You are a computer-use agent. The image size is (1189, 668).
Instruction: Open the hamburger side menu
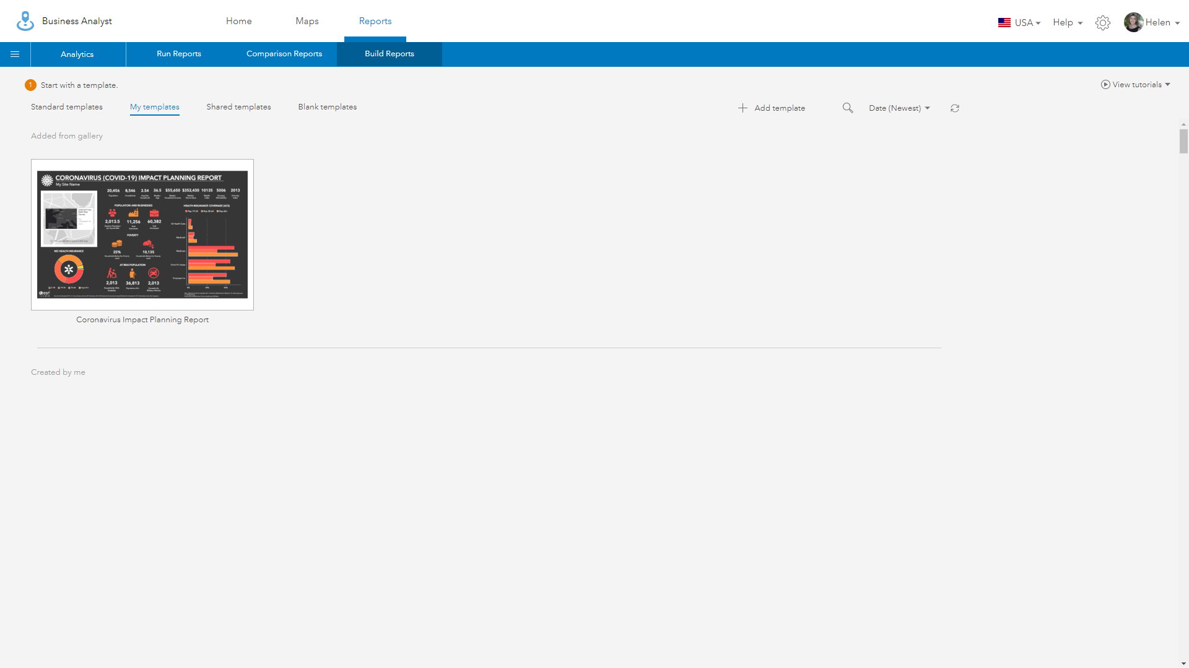coord(15,54)
